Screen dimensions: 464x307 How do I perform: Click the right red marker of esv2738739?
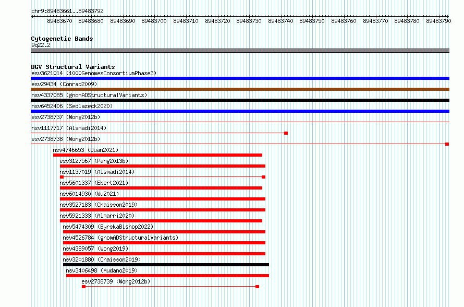click(257, 287)
